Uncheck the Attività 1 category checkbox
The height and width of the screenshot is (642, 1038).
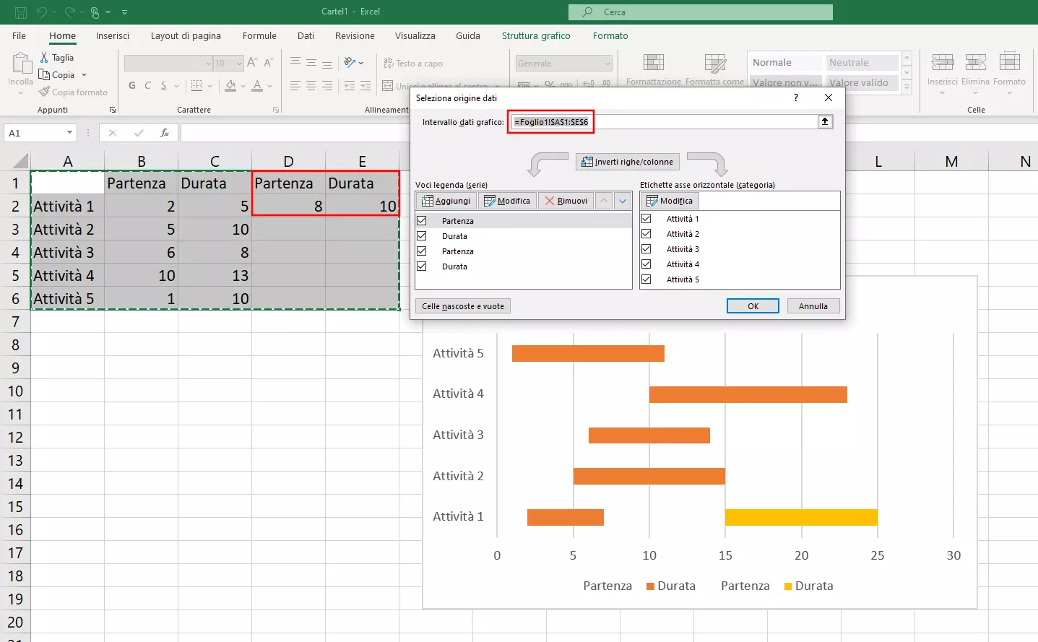pos(646,218)
